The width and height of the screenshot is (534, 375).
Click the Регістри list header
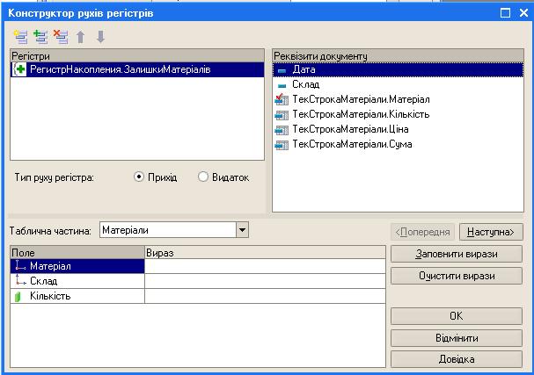(137, 55)
